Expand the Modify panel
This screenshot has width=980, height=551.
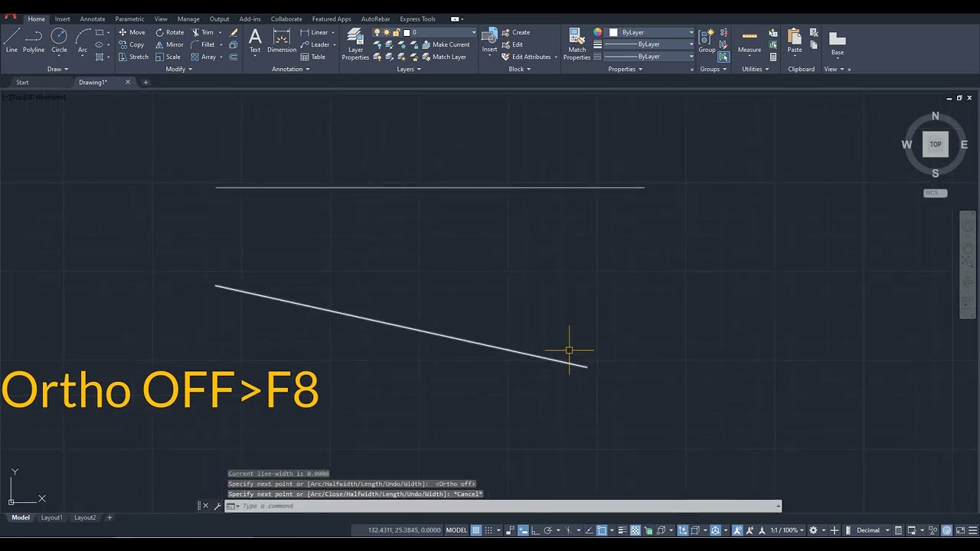179,69
